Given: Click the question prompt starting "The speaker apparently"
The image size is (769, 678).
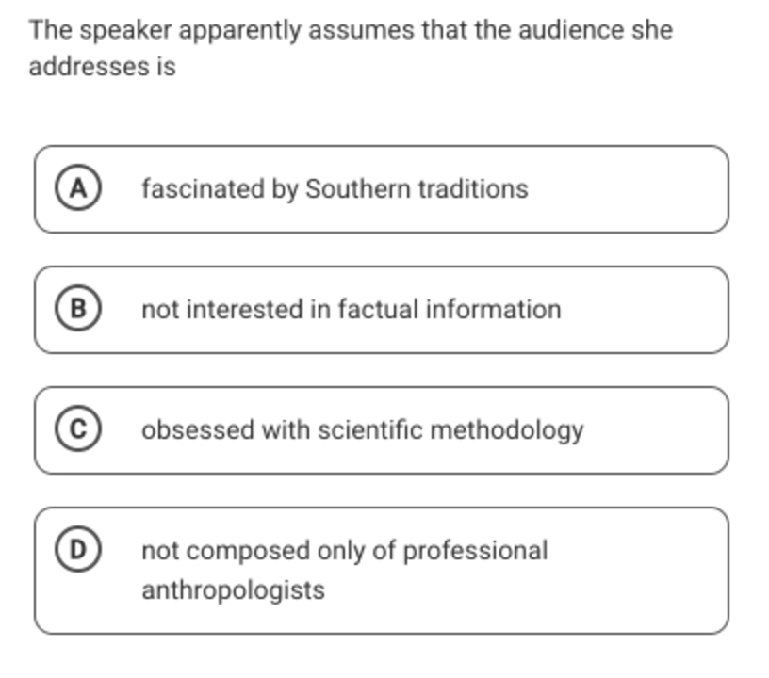Looking at the screenshot, I should (x=351, y=48).
